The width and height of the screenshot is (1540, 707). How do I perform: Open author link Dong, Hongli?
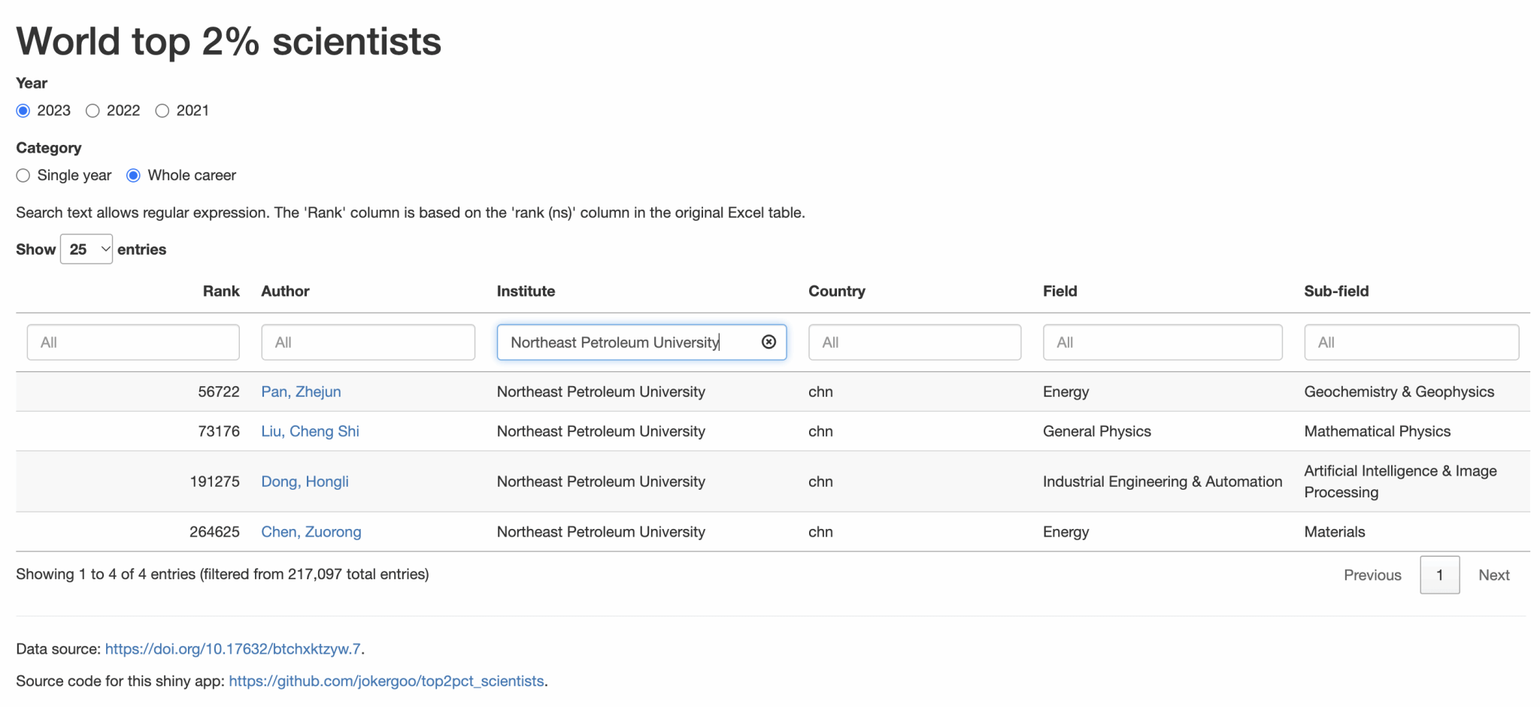[305, 482]
